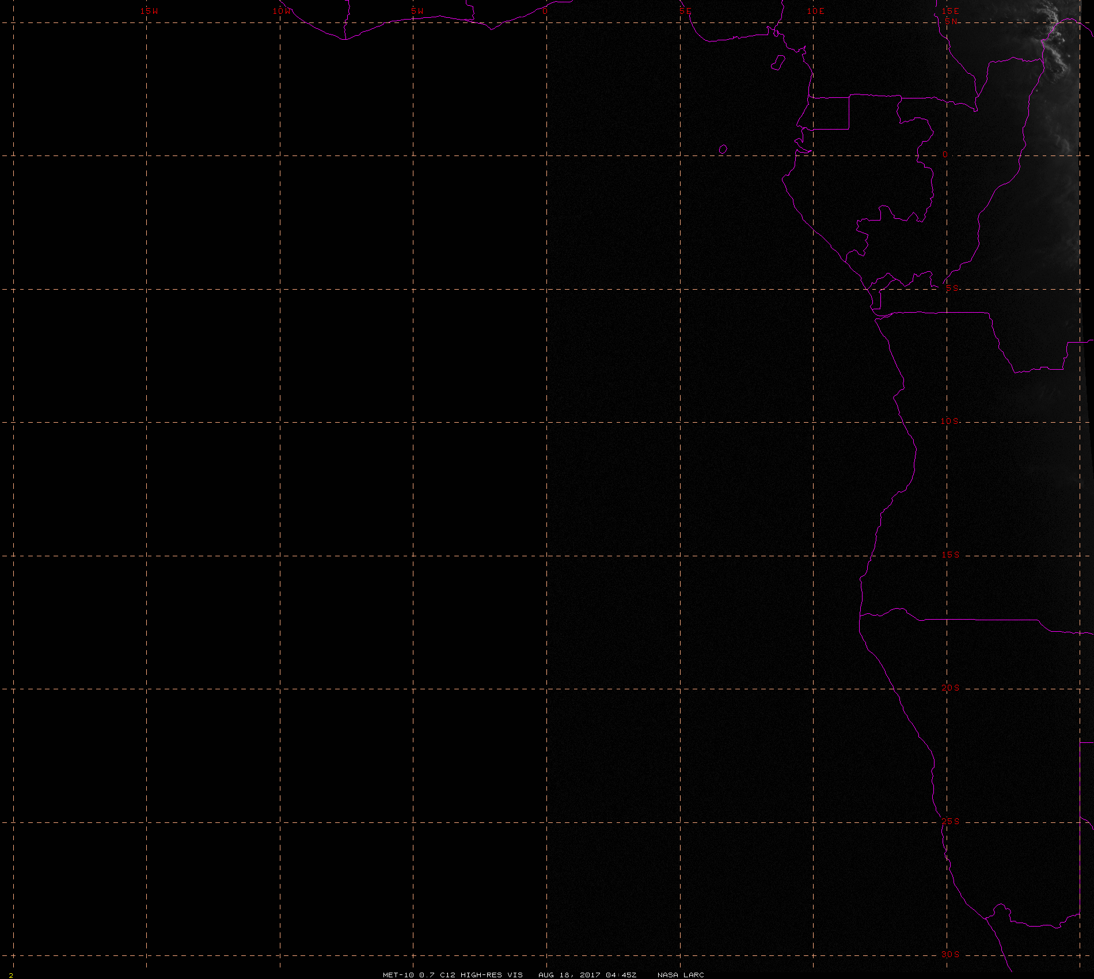Click the NASA LARC credit text

coord(681,974)
